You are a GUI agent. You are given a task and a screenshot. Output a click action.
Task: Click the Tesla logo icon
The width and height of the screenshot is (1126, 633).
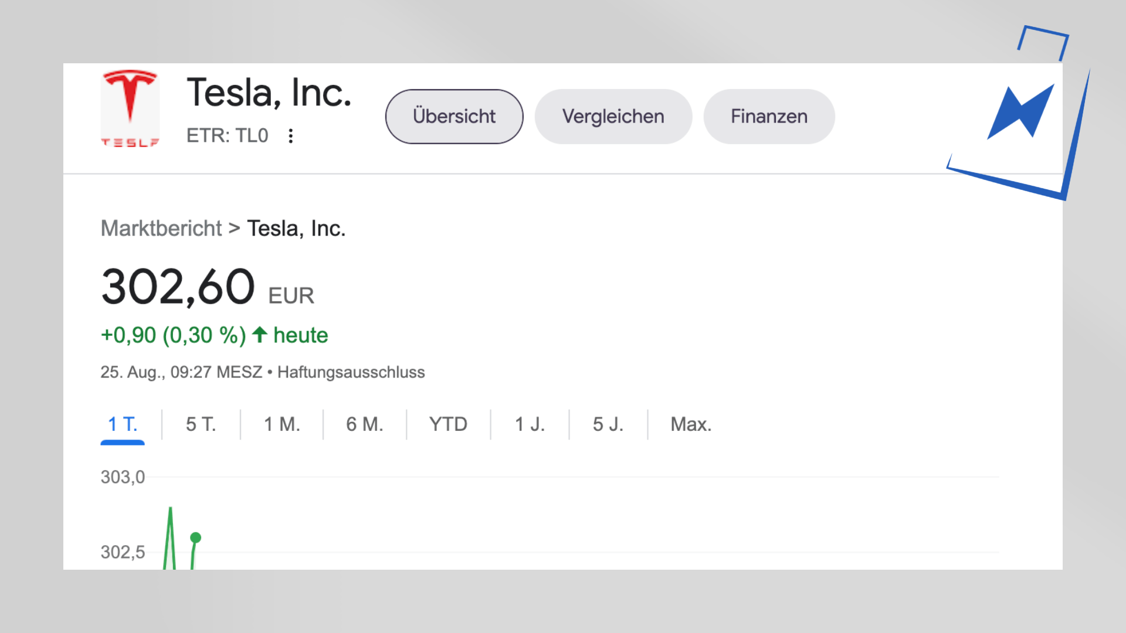coord(130,109)
